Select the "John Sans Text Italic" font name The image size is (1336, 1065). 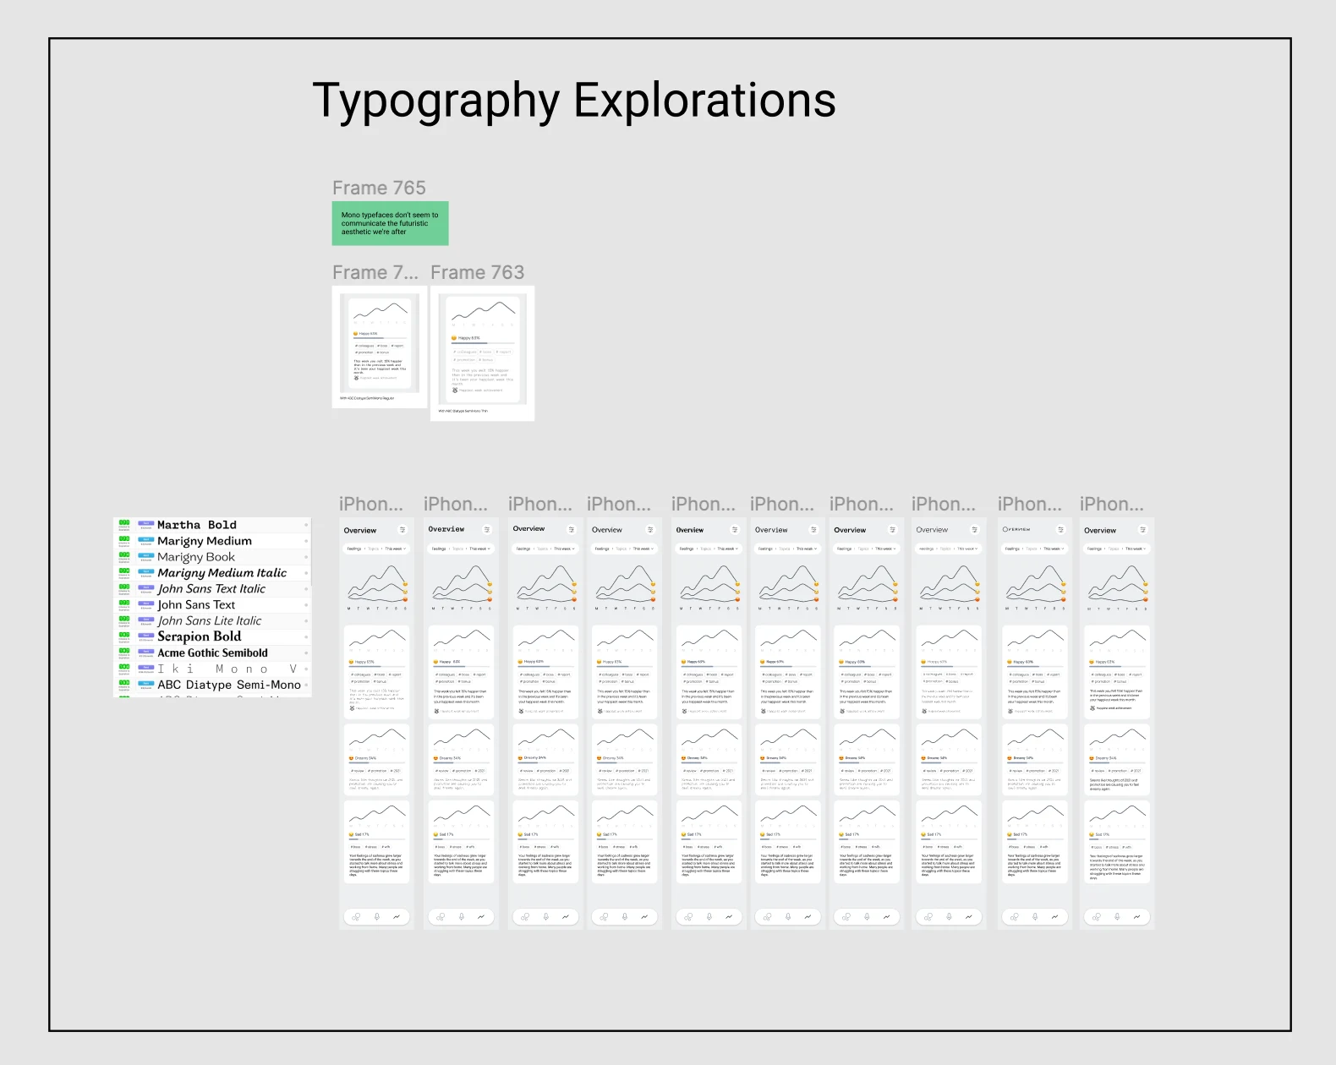[x=211, y=588]
